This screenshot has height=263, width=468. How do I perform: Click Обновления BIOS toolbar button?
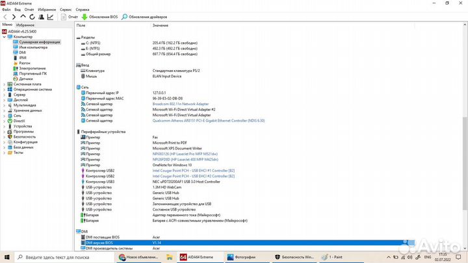pyautogui.click(x=99, y=17)
